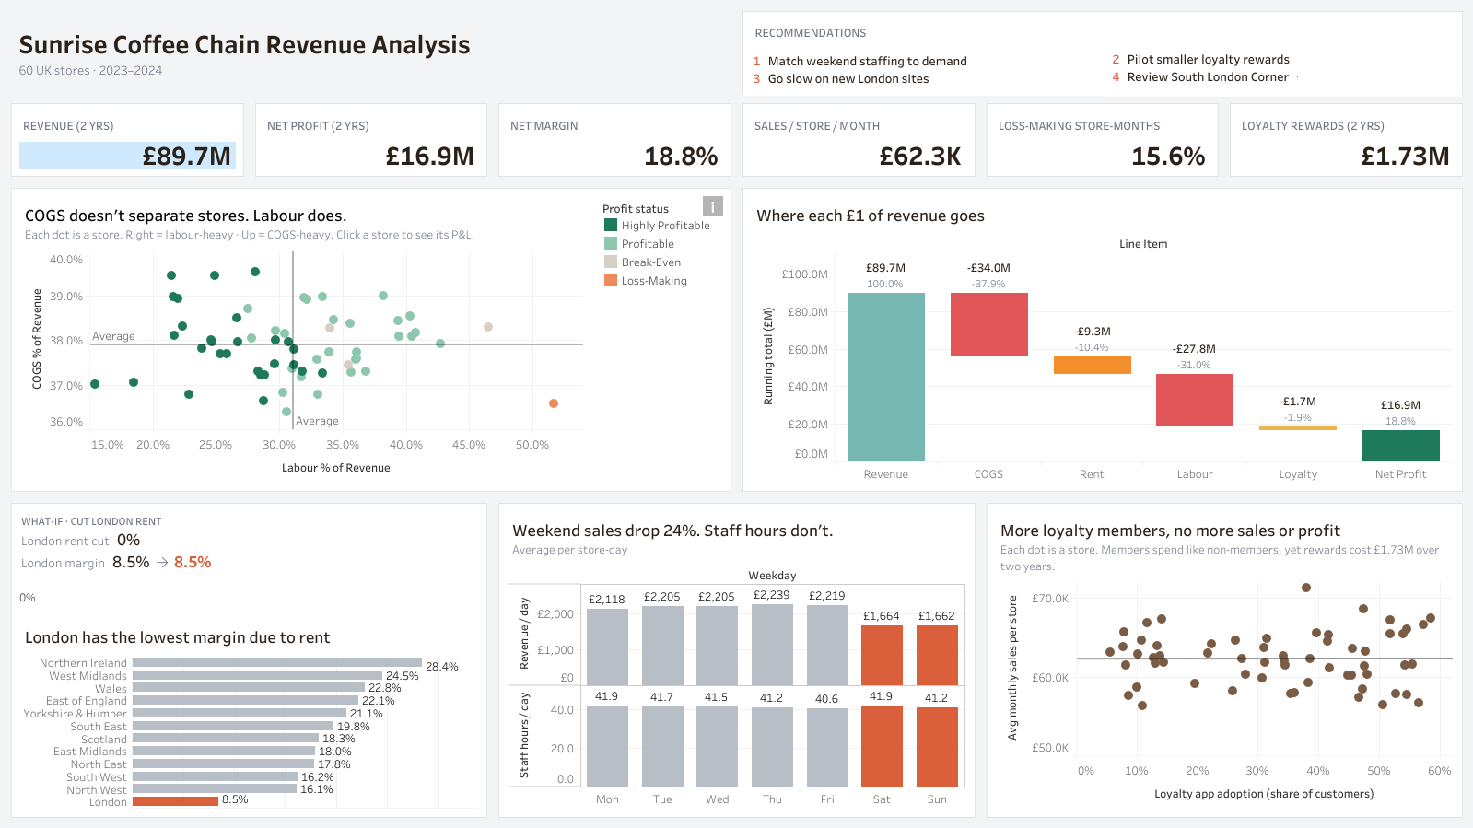The width and height of the screenshot is (1473, 828).
Task: Click the red Labour waterfall bar
Action: coord(1195,400)
